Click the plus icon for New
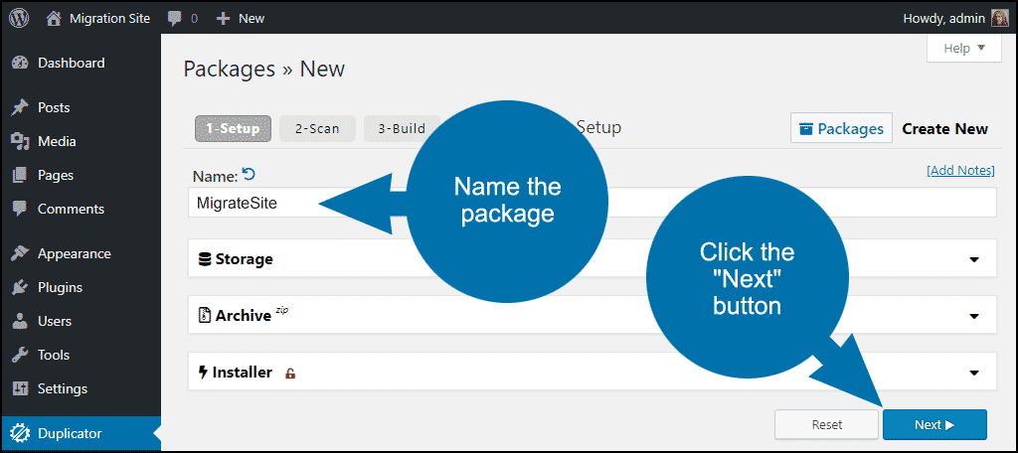 coord(224,19)
